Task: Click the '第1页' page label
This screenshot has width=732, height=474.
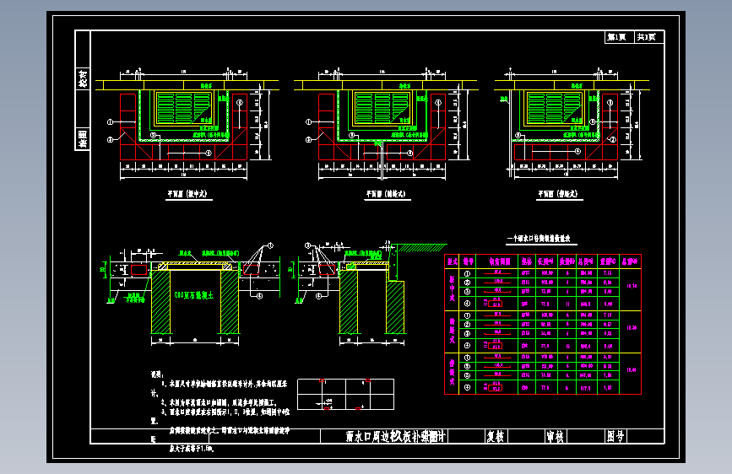Action: click(616, 37)
